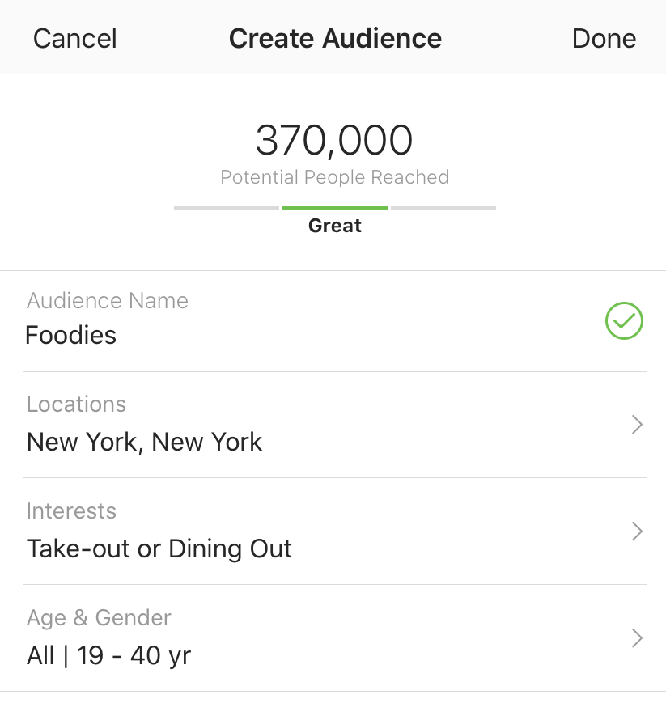Select the Age & Gender row label
Screen dimensions: 666x720
click(99, 618)
